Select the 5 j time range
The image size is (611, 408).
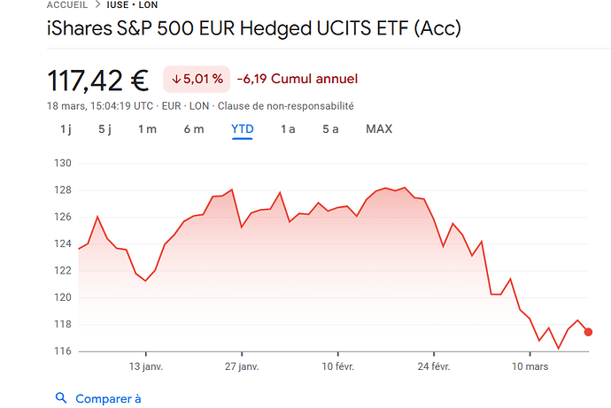point(104,129)
